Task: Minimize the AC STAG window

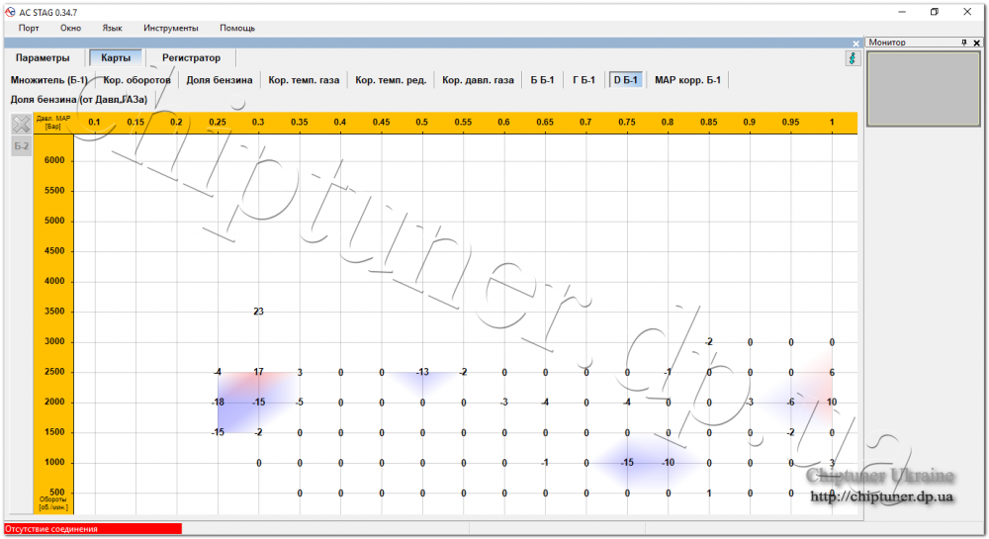Action: coord(902,12)
